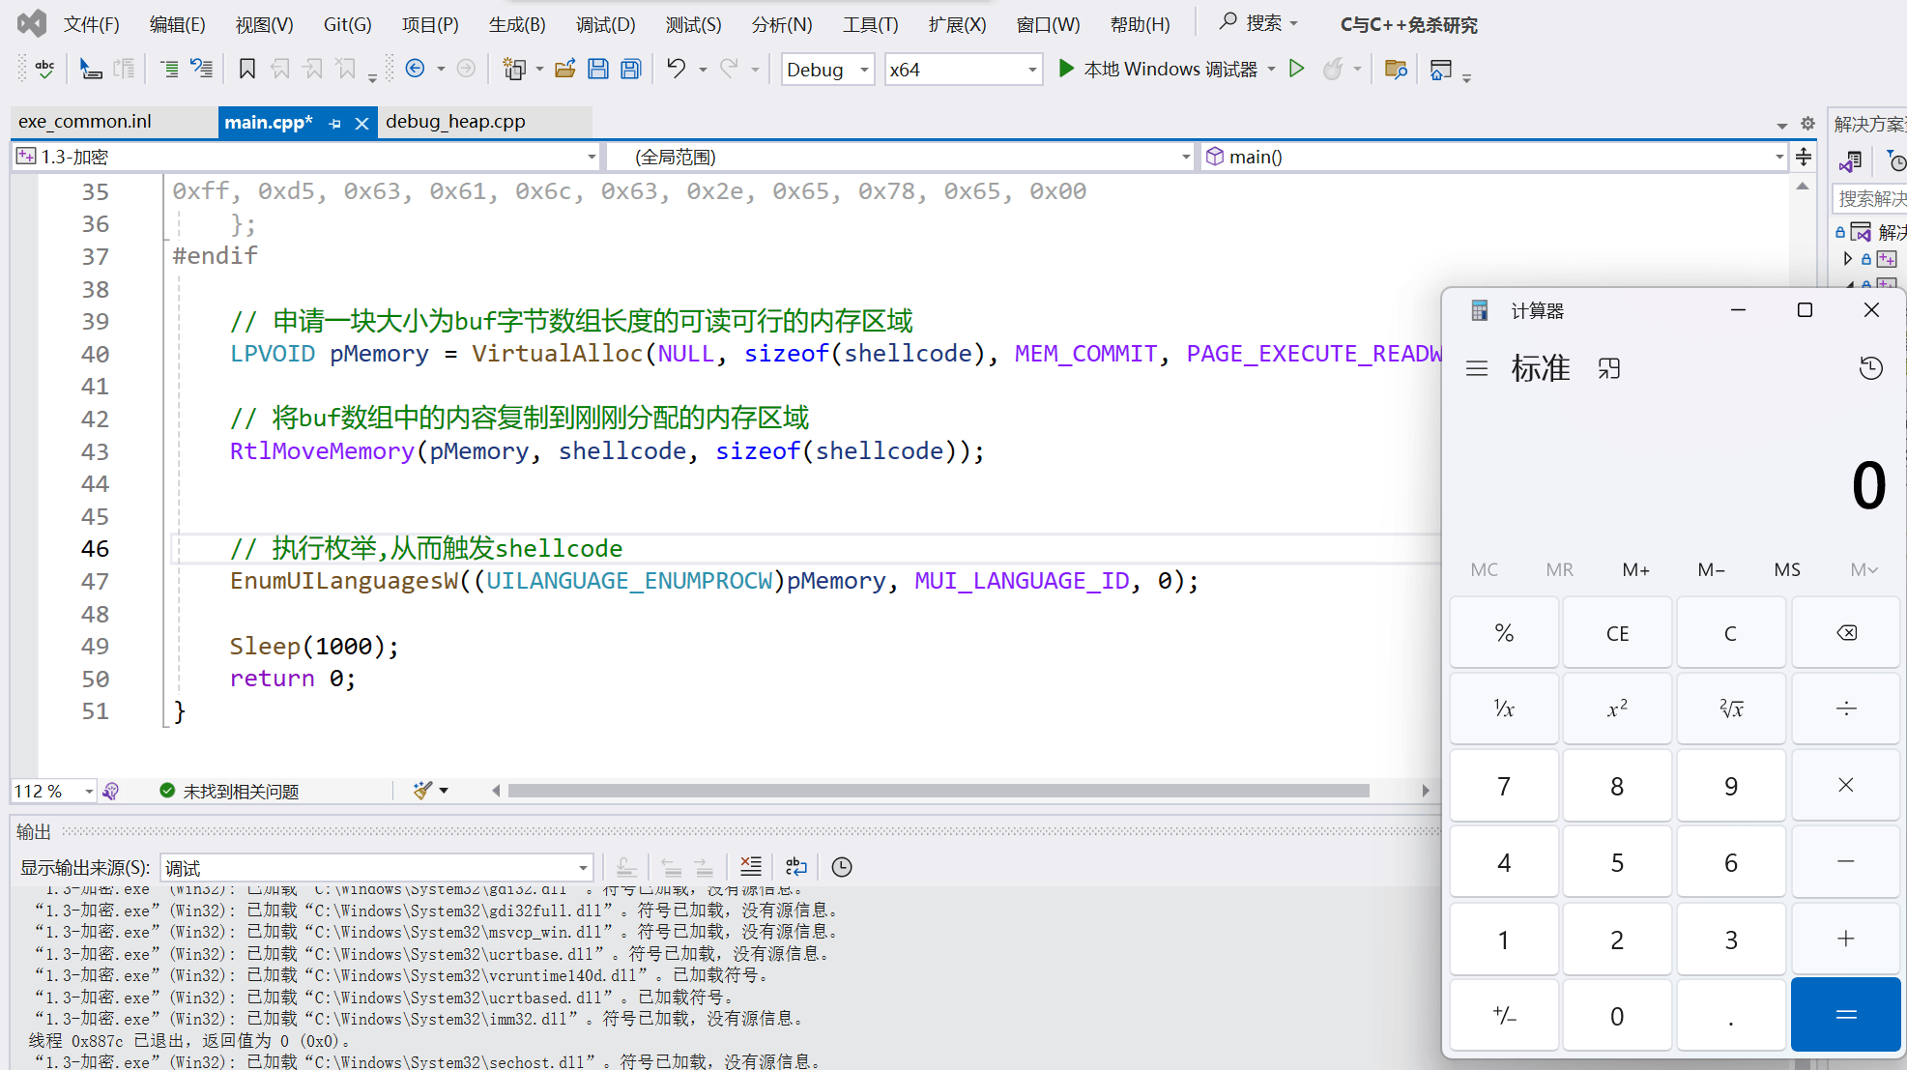Screen dimensions: 1907x1070
Task: Clear all output with X-lines icon
Action: pyautogui.click(x=751, y=867)
